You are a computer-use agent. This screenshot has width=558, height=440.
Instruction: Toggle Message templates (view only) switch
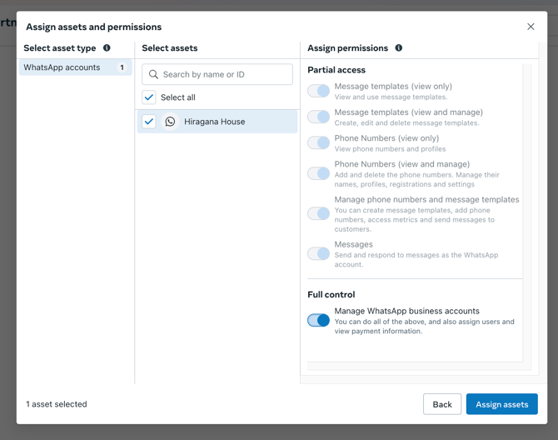tap(318, 91)
